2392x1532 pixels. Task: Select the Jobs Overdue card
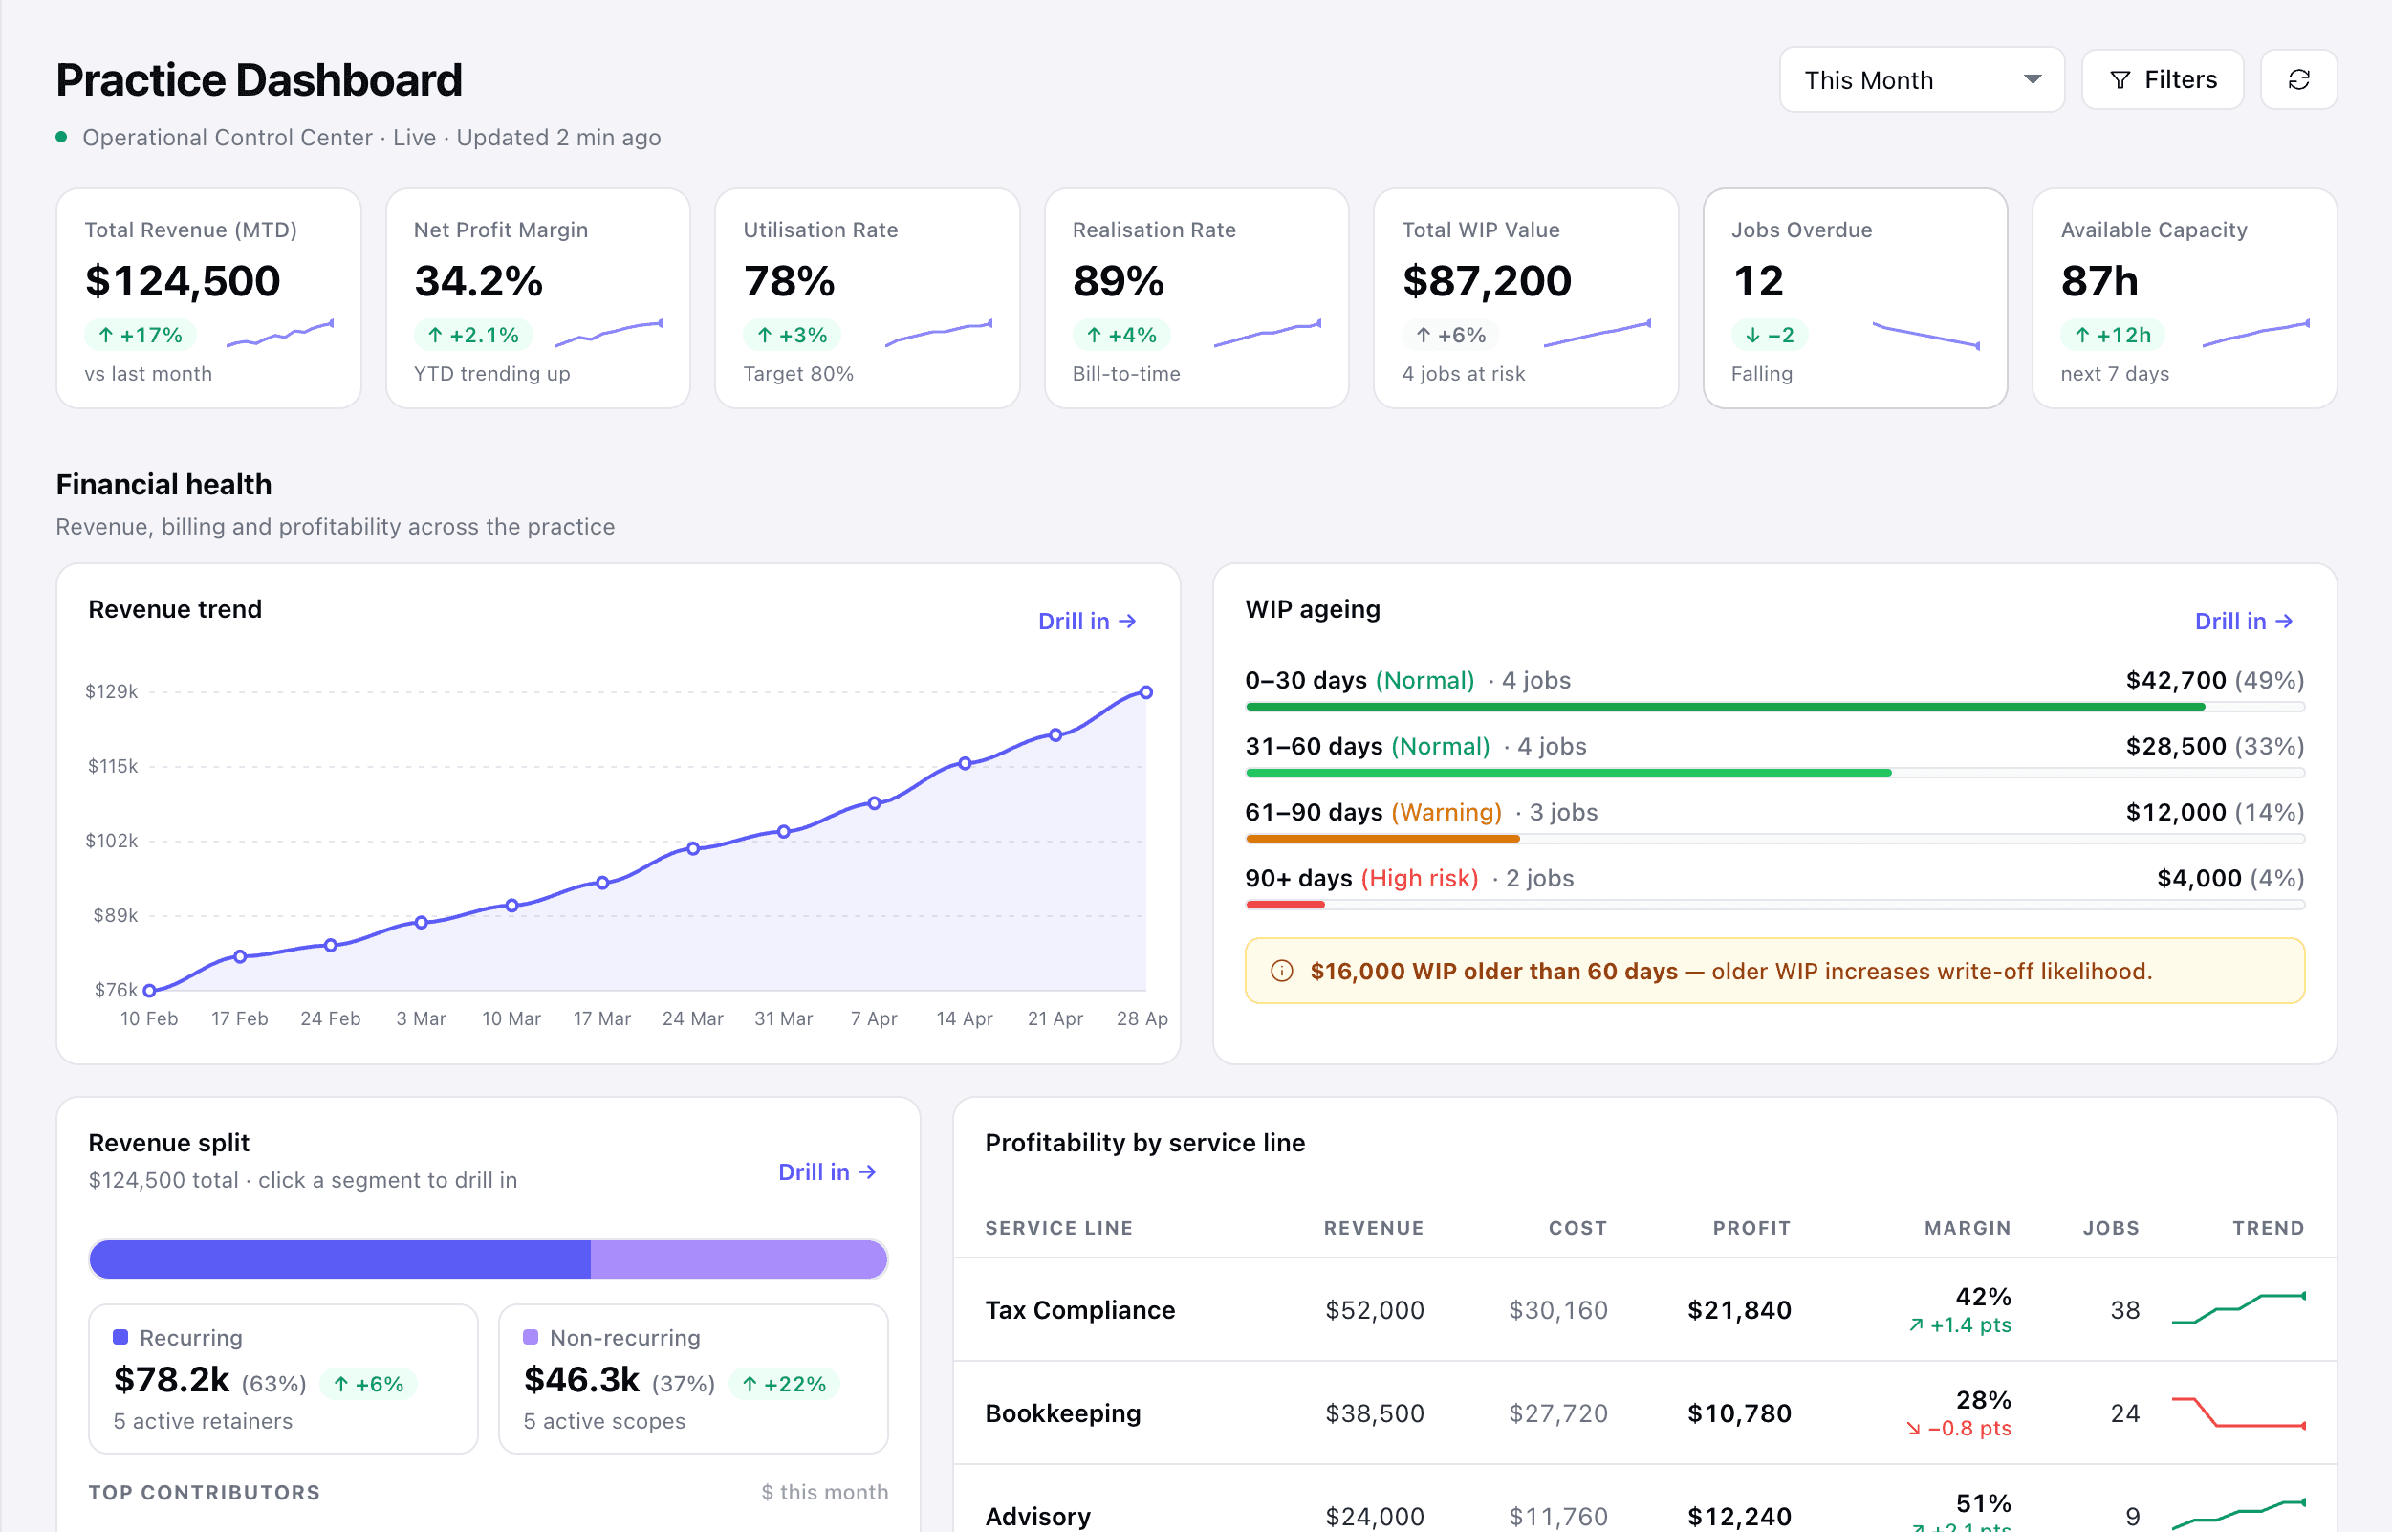click(x=1855, y=298)
